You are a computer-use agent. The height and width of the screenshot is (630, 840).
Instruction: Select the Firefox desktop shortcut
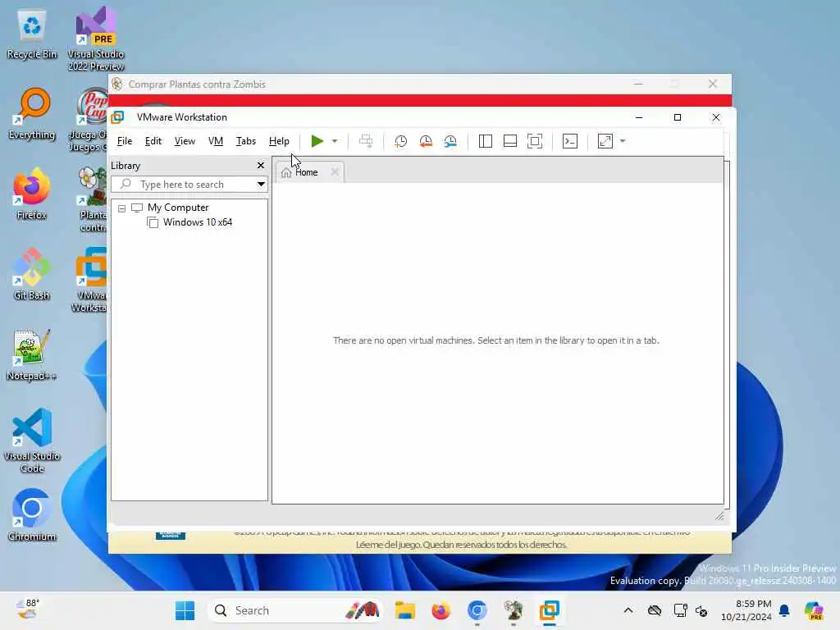click(32, 194)
